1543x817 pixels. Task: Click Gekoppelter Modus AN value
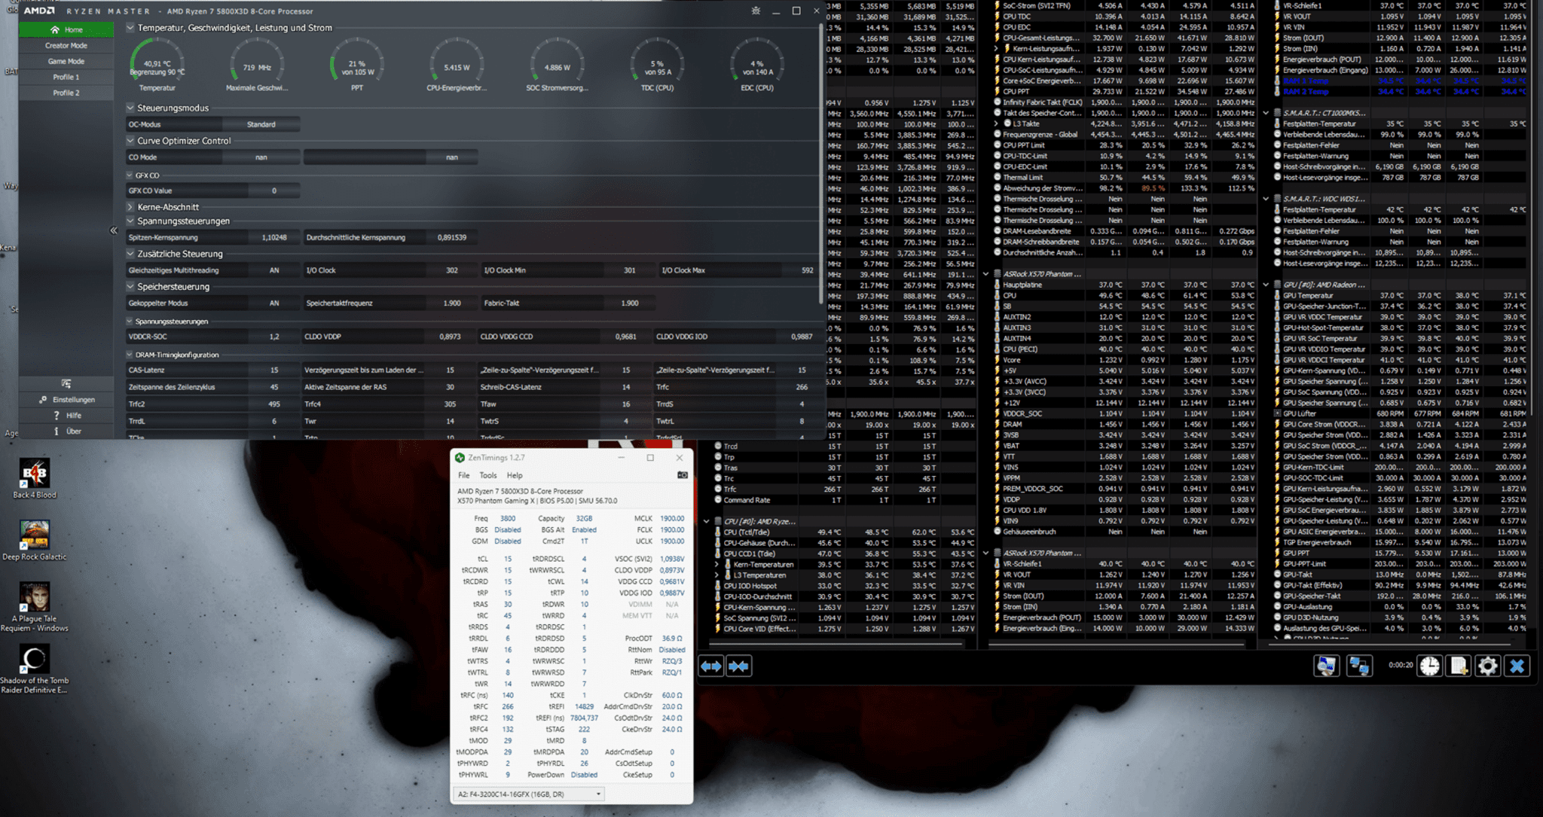(274, 303)
